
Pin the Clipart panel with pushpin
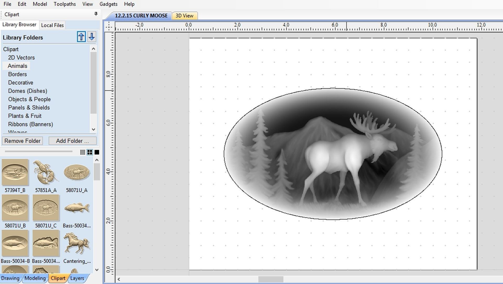tap(96, 14)
